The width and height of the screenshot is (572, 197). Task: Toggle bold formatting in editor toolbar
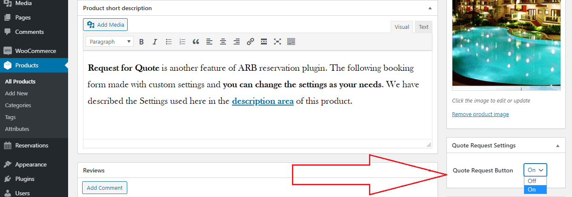[x=141, y=42]
